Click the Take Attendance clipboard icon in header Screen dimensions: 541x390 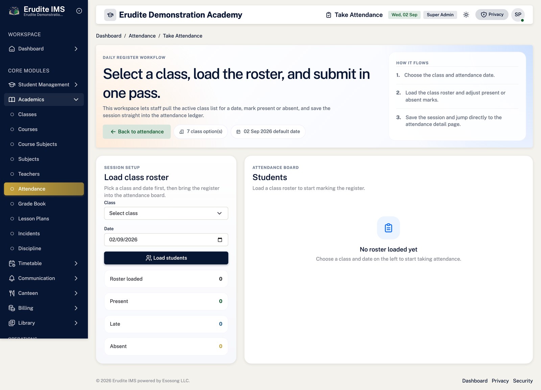(329, 15)
